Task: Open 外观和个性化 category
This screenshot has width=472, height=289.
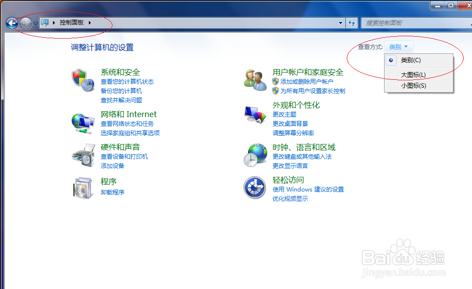Action: (x=296, y=105)
